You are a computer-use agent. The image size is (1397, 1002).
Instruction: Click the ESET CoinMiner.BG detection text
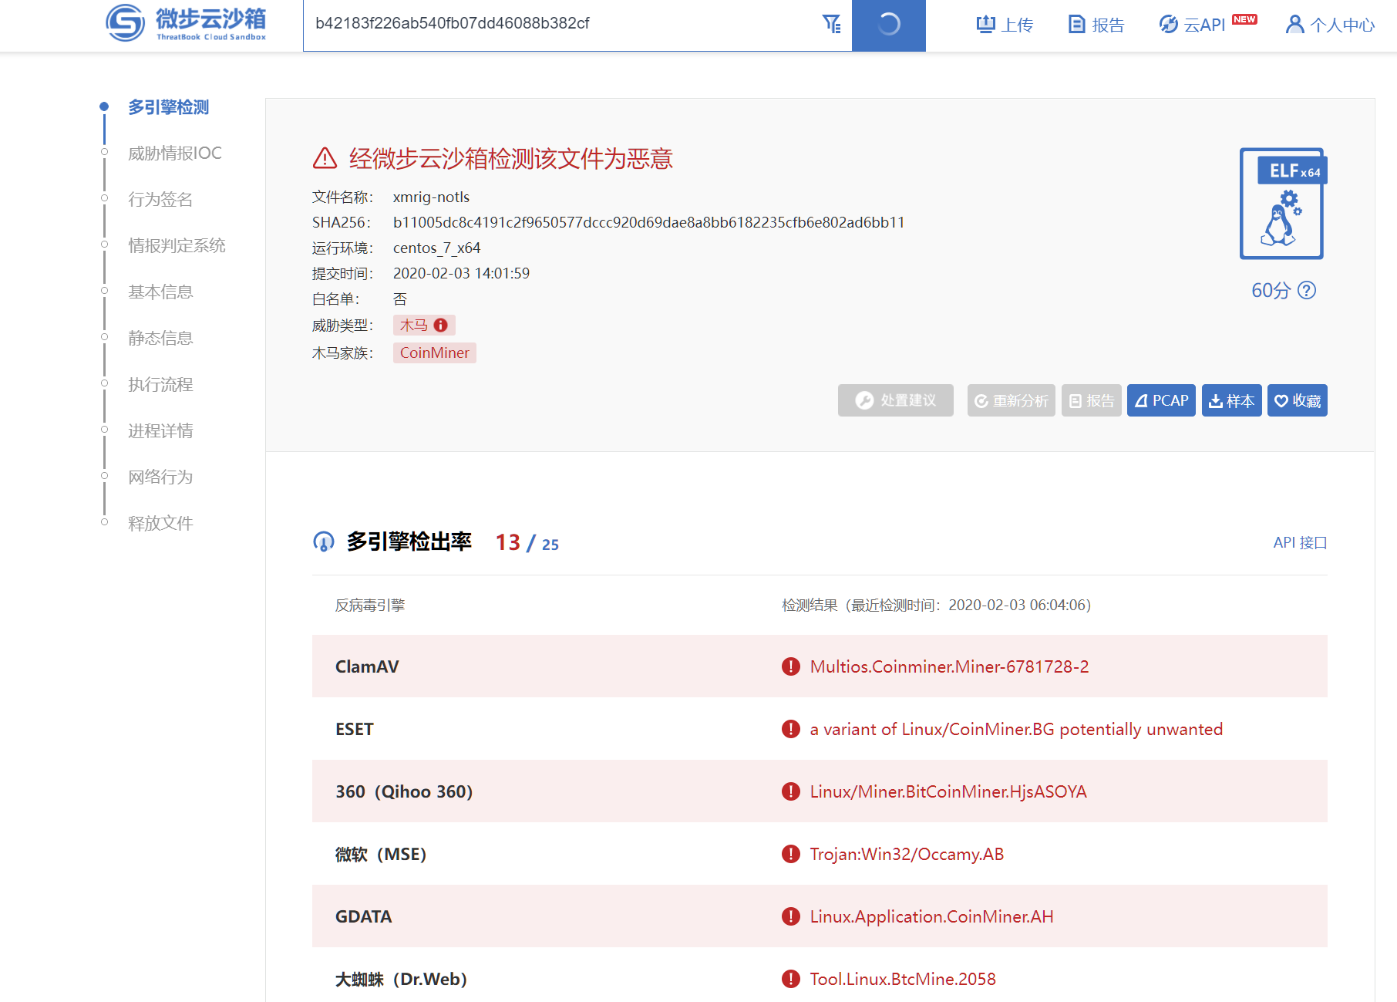click(1016, 729)
